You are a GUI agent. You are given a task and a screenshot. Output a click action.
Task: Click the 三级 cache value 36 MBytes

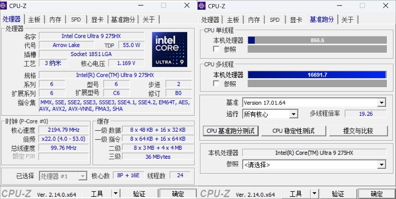point(158,157)
